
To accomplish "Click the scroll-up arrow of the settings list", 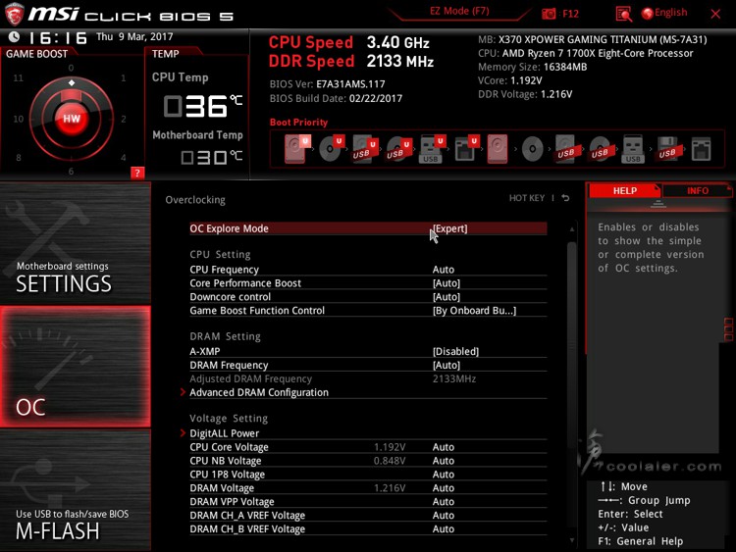I will (572, 229).
